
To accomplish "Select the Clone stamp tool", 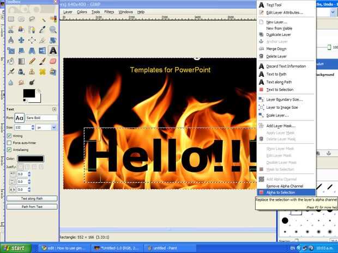I will click(32, 72).
